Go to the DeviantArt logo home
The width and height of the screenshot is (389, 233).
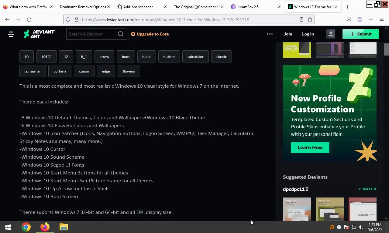tap(39, 34)
